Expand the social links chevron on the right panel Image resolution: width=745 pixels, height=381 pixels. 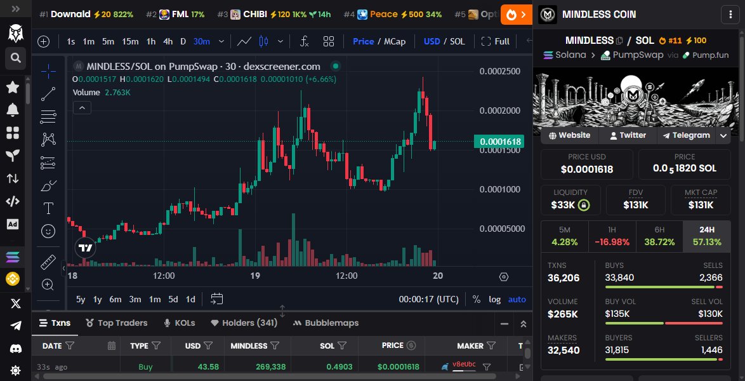point(723,135)
